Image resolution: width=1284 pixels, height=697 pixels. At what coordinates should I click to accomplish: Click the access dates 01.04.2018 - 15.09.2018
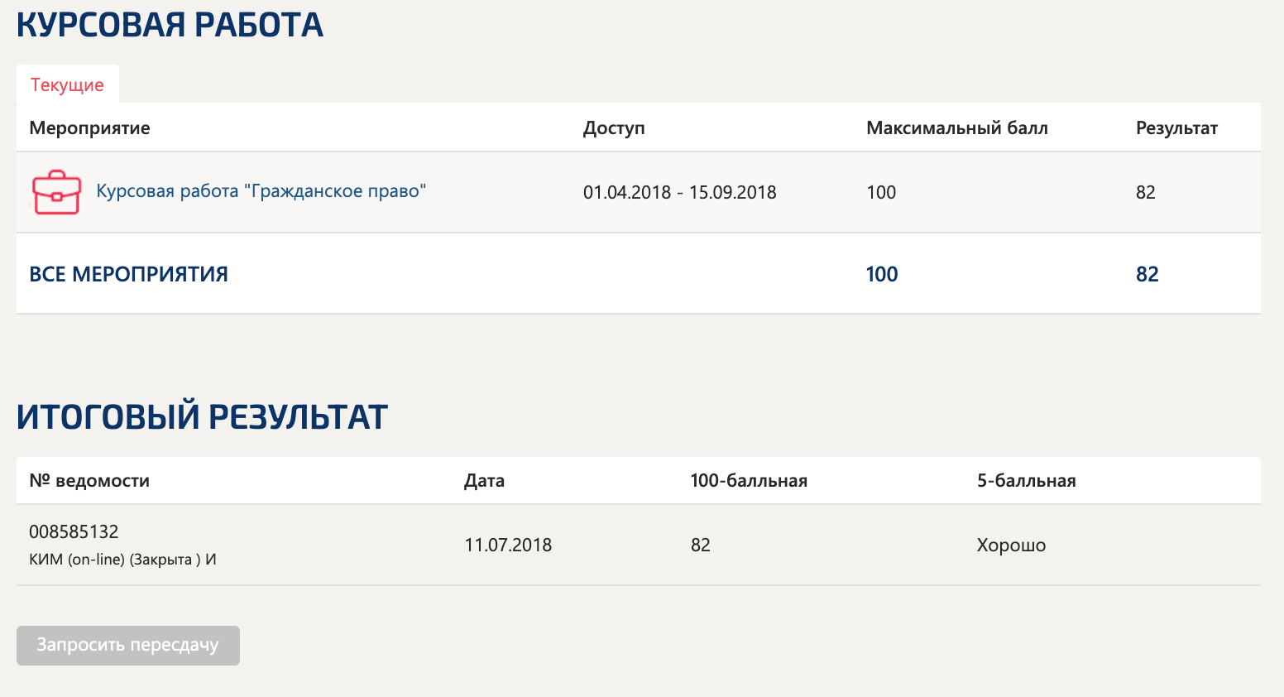(679, 193)
